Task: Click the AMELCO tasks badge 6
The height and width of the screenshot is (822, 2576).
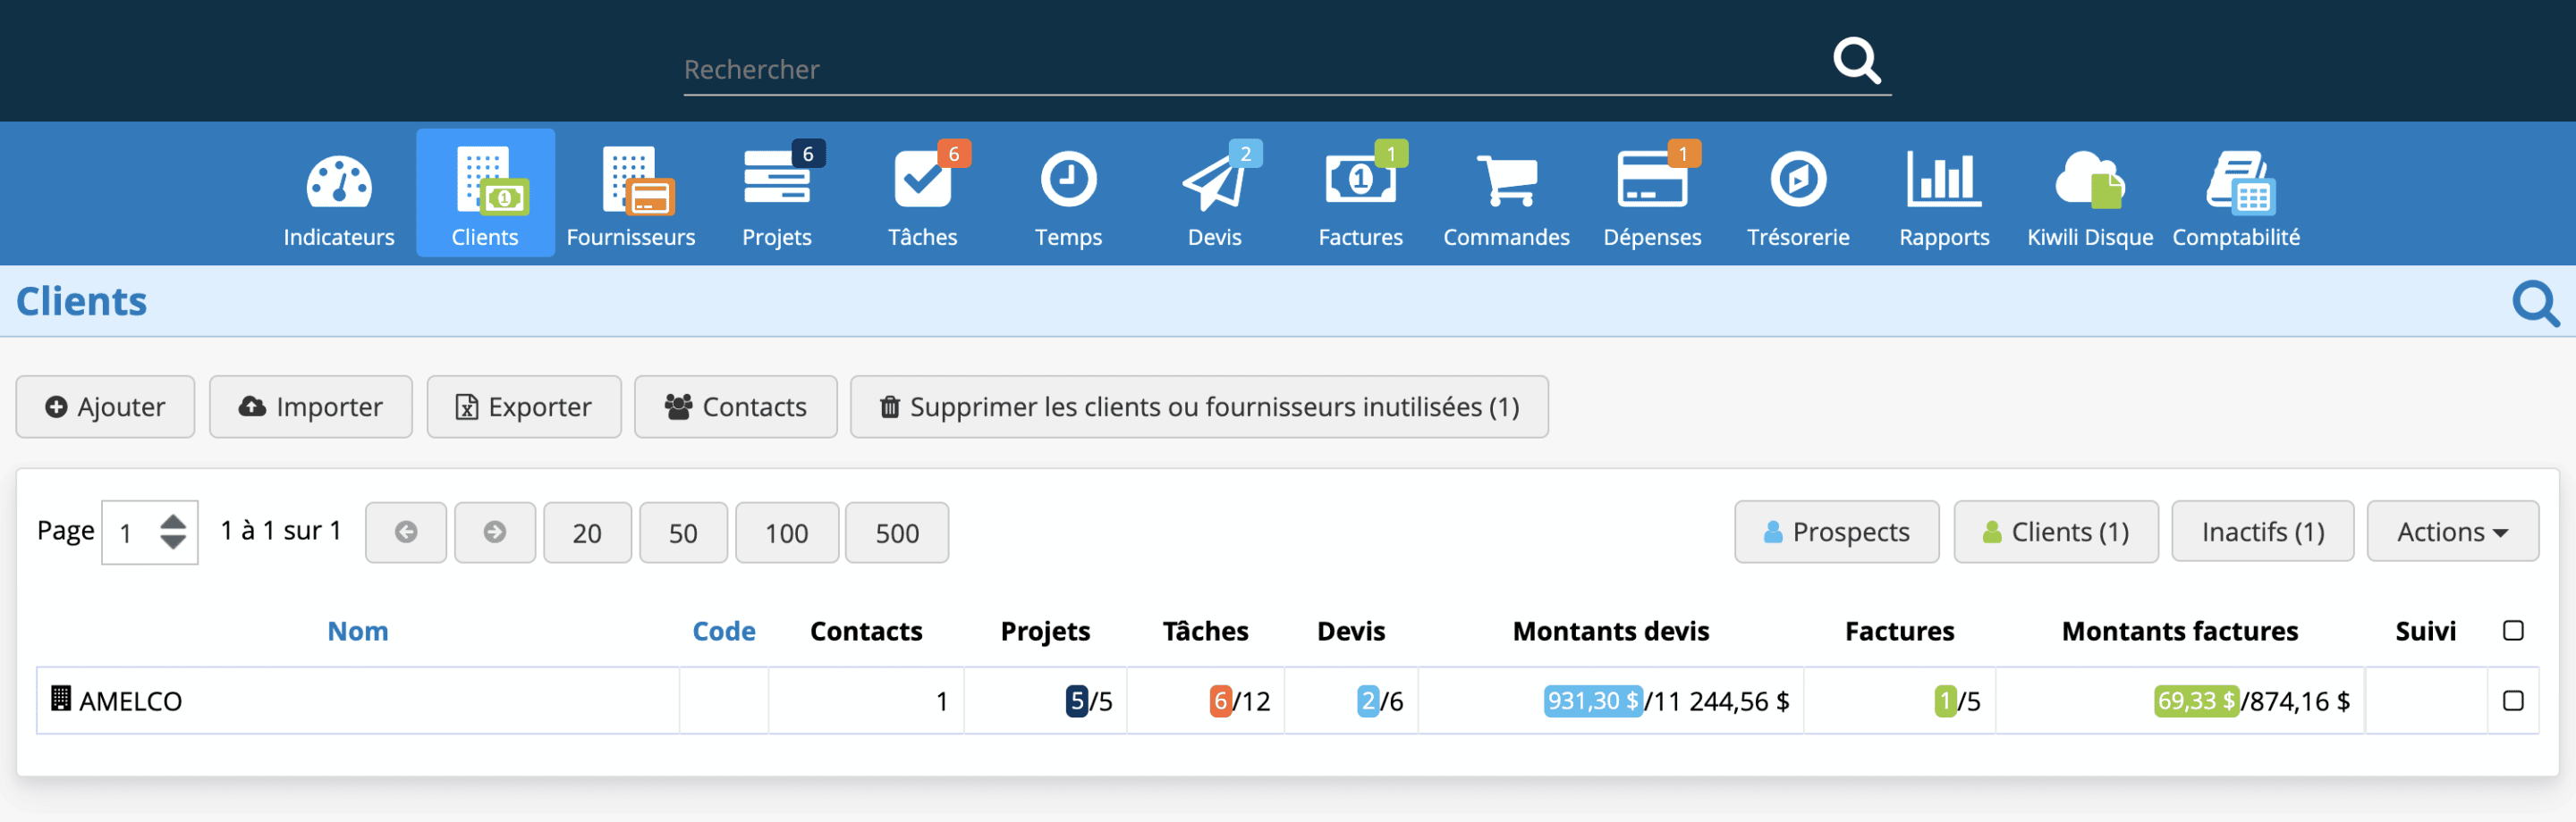Action: tap(1220, 700)
